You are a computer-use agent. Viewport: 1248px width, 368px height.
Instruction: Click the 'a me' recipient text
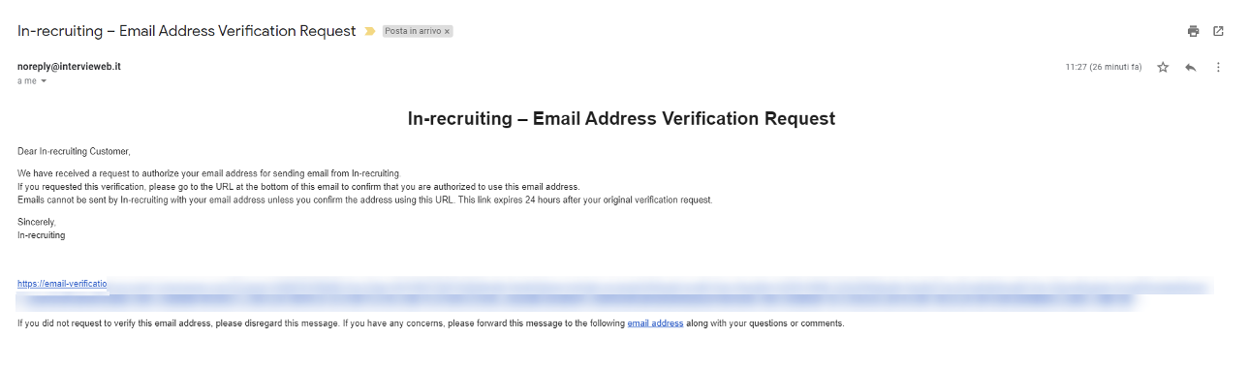(27, 81)
